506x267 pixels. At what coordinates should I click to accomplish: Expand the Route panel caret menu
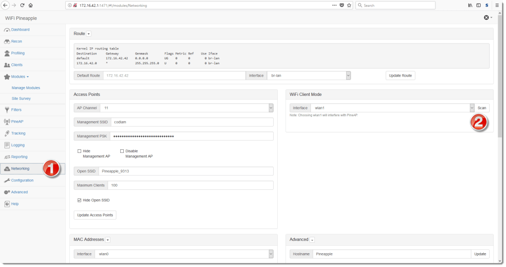pos(89,34)
